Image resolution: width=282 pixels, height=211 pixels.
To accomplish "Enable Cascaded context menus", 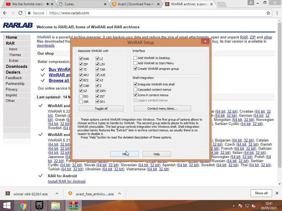I will point(135,89).
